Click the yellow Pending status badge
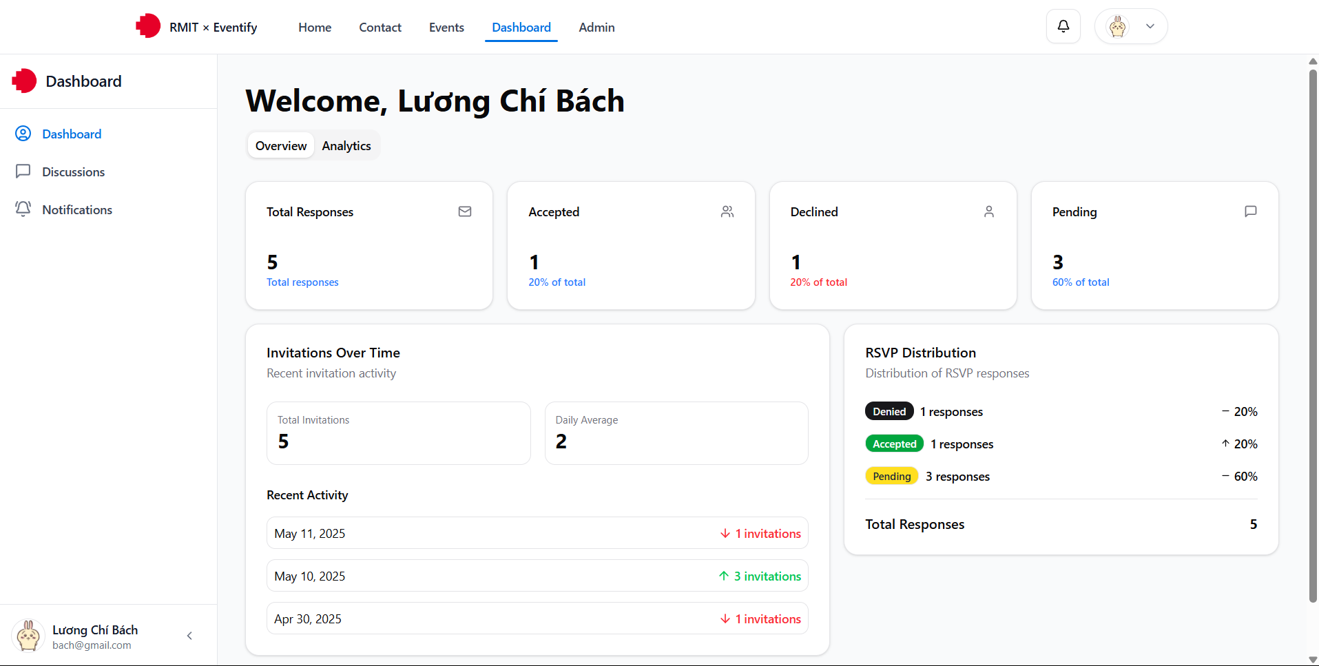The image size is (1319, 666). (x=891, y=477)
